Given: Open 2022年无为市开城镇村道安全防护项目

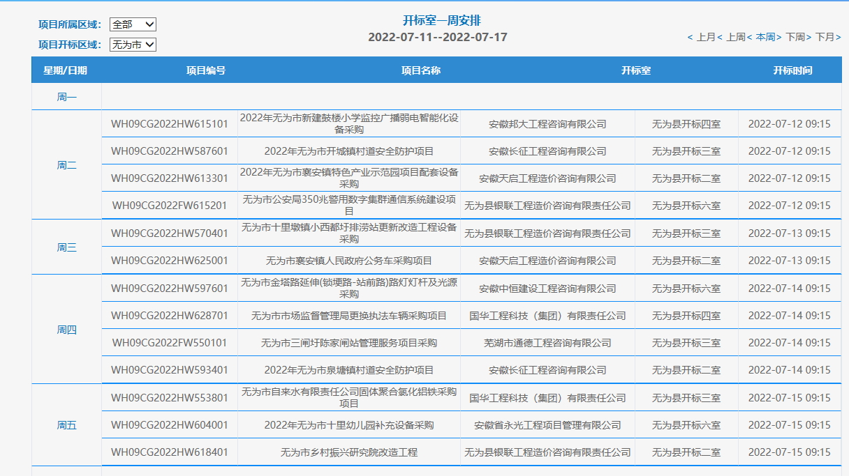Looking at the screenshot, I should point(349,151).
